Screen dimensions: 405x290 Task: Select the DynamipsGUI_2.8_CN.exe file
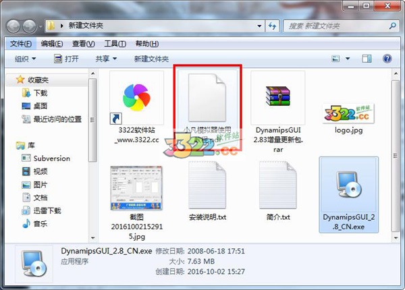point(349,195)
